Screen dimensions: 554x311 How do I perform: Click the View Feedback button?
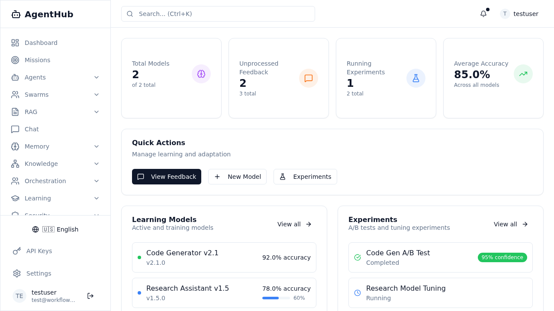167,177
